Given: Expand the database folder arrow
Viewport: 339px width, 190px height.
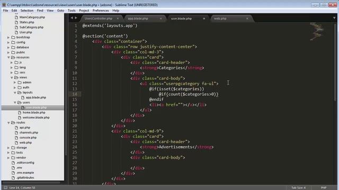Looking at the screenshot, I should click(x=8, y=47).
